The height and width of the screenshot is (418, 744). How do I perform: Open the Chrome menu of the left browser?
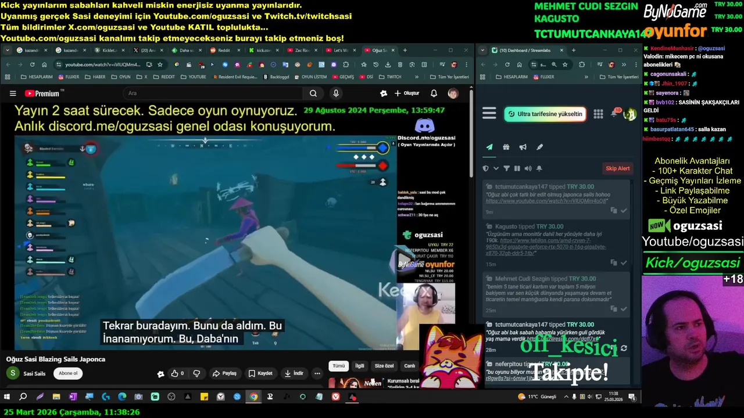[466, 64]
